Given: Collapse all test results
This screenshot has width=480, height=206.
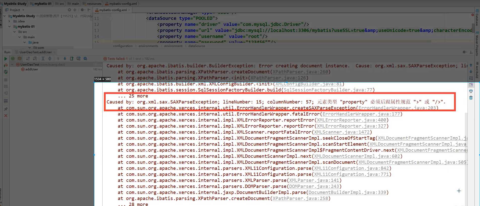Looking at the screenshot, I should click(50, 59).
